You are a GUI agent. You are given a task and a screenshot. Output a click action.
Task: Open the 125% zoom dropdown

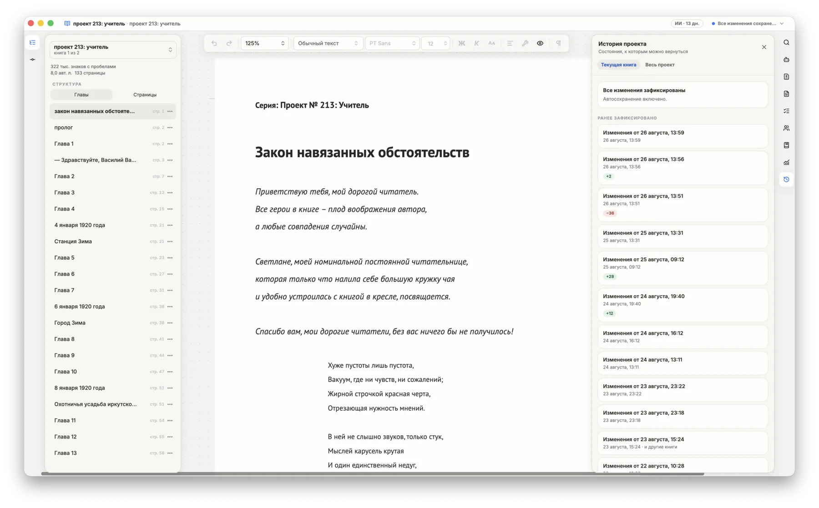point(265,43)
